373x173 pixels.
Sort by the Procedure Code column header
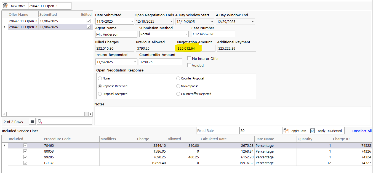57,139
